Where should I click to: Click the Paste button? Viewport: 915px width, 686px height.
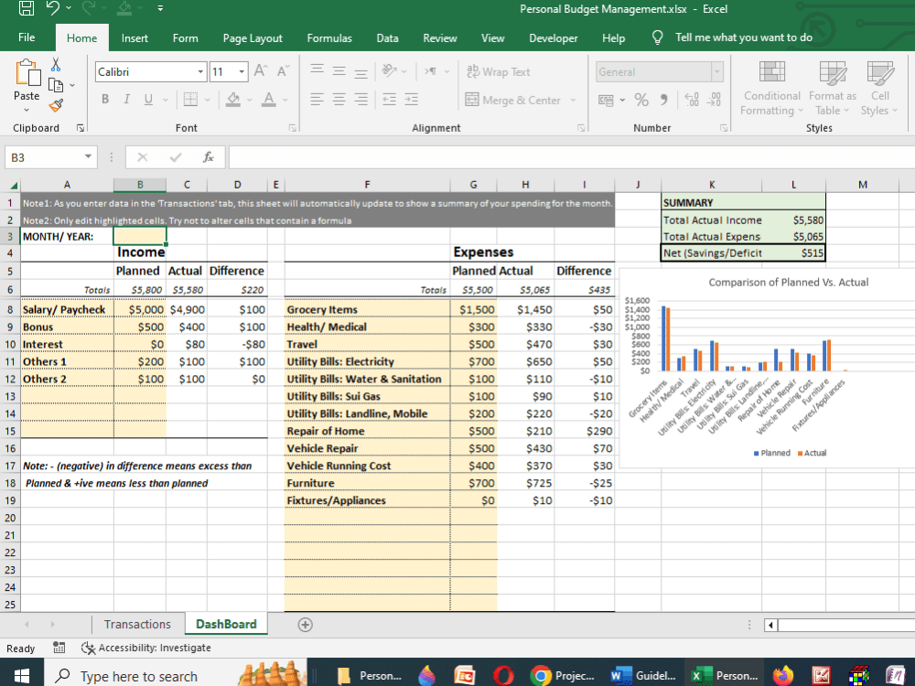pyautogui.click(x=27, y=82)
